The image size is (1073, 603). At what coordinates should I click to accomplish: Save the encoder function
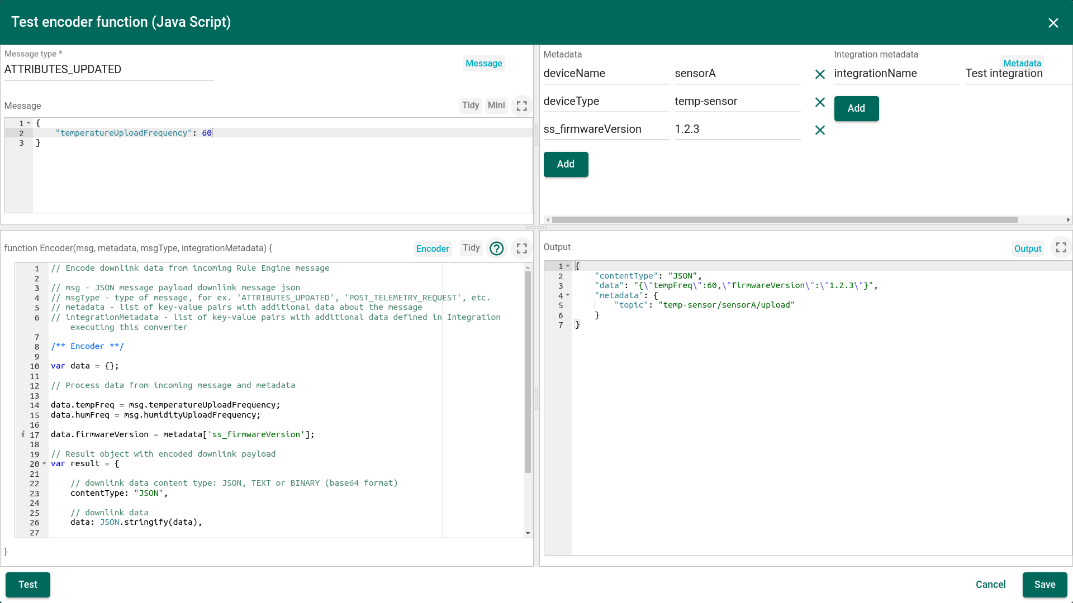tap(1044, 585)
